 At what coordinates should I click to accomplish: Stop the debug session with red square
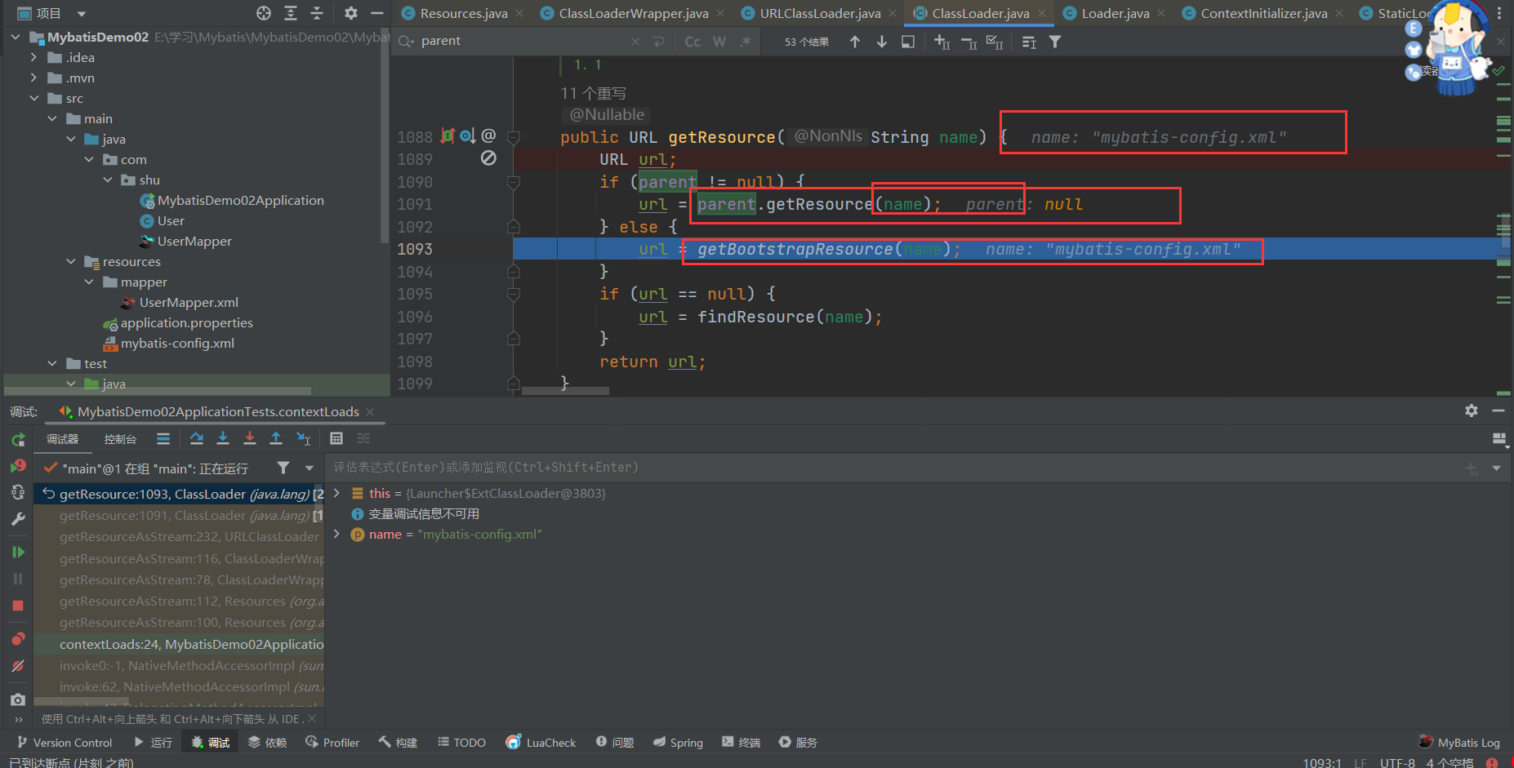[x=18, y=606]
